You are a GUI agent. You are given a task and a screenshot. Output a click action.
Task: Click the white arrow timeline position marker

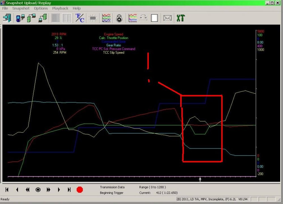[200, 179]
